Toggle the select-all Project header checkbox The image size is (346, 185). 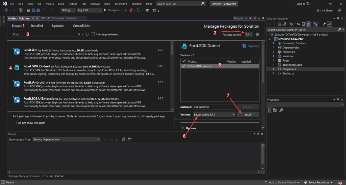[x=183, y=62]
